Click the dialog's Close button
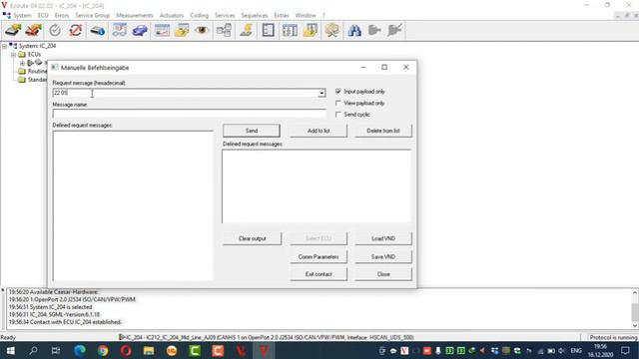The width and height of the screenshot is (639, 359). click(383, 274)
